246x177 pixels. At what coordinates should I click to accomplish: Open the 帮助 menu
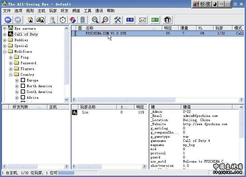[x=111, y=11]
